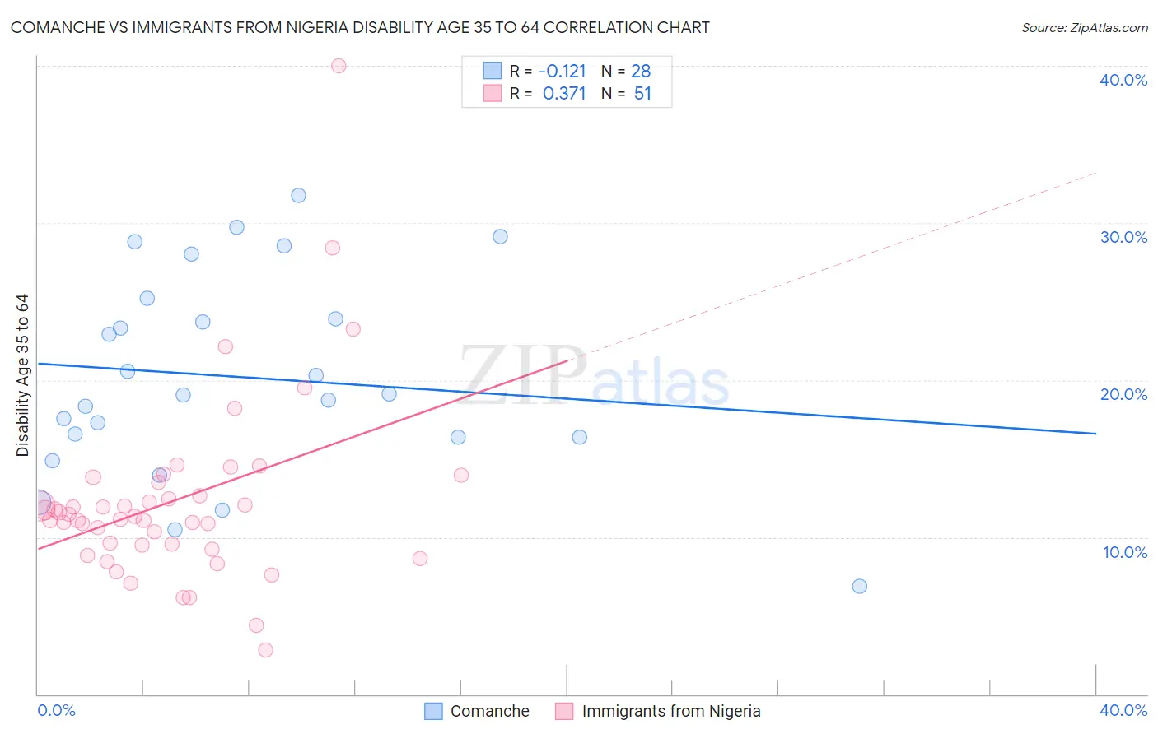Click the blue swatch next to R = -0.121
The width and height of the screenshot is (1158, 734).
coord(492,71)
